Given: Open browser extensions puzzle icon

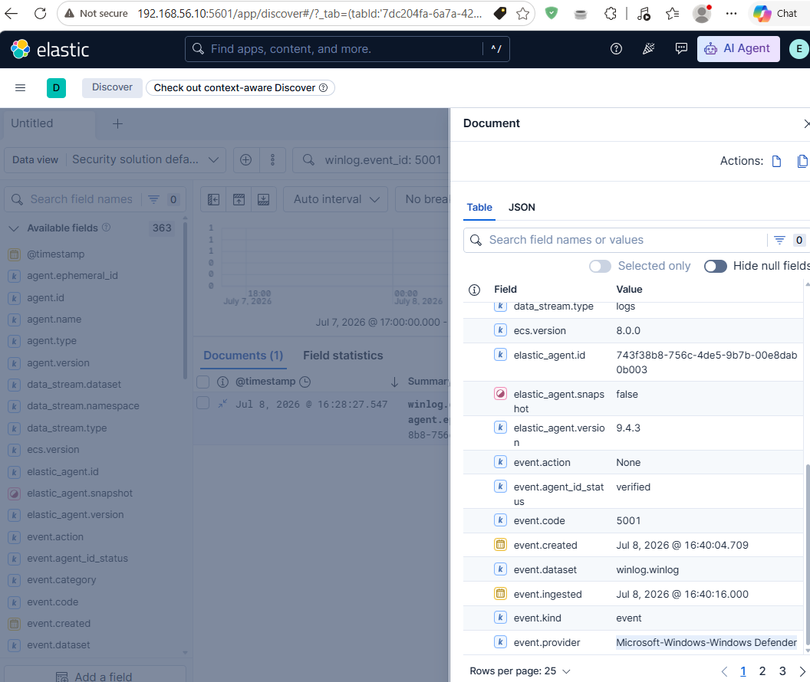Looking at the screenshot, I should tap(611, 14).
